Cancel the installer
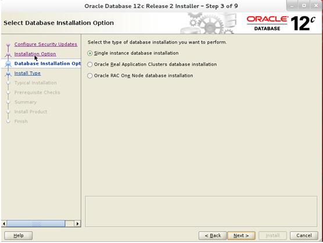Viewport: 323px width, 243px height. click(x=304, y=235)
